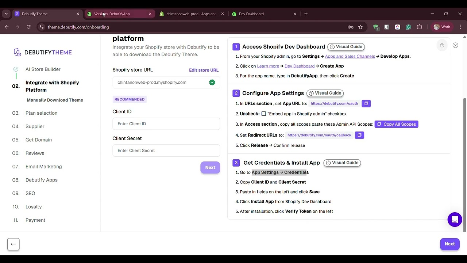Open Visual Guide for Configure App Settings
Screen dimensions: 467x263
325,93
